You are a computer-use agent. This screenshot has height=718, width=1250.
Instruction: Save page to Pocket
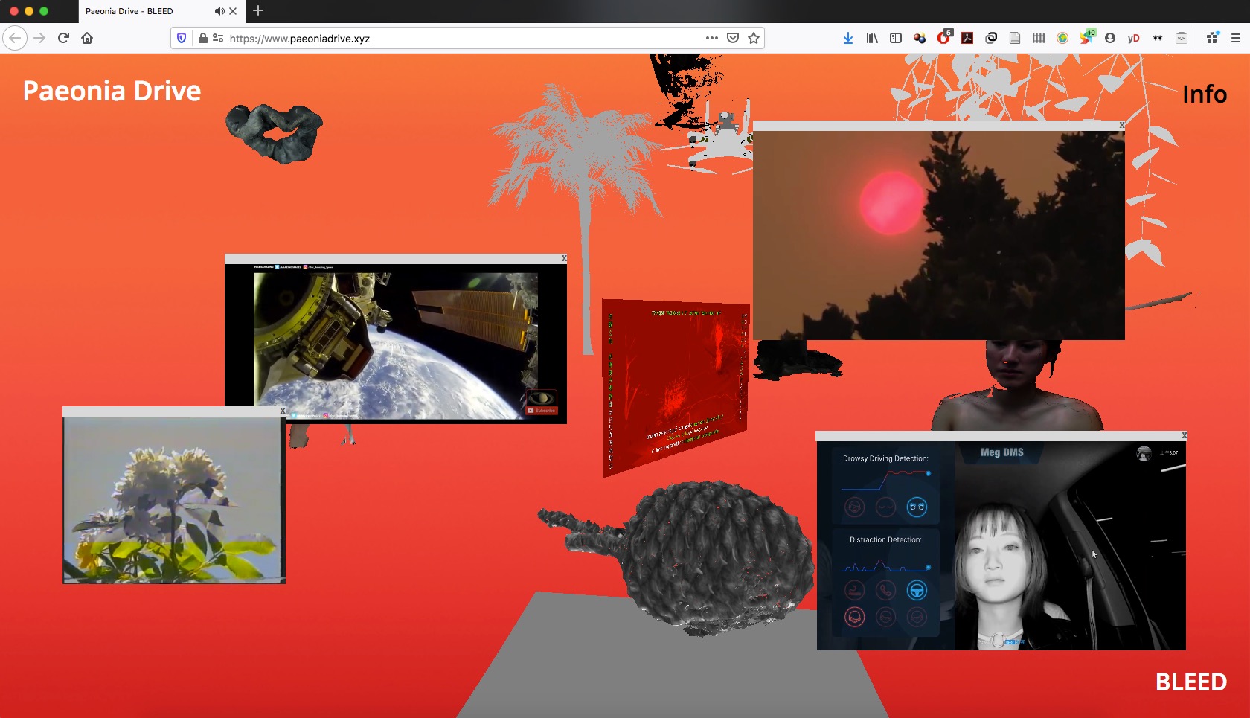click(x=733, y=38)
